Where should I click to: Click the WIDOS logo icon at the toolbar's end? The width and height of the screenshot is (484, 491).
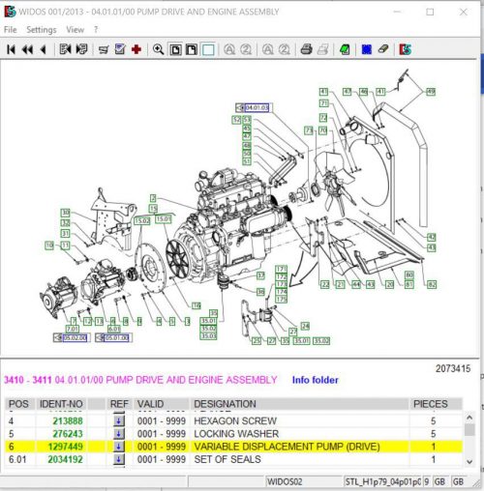click(x=405, y=49)
